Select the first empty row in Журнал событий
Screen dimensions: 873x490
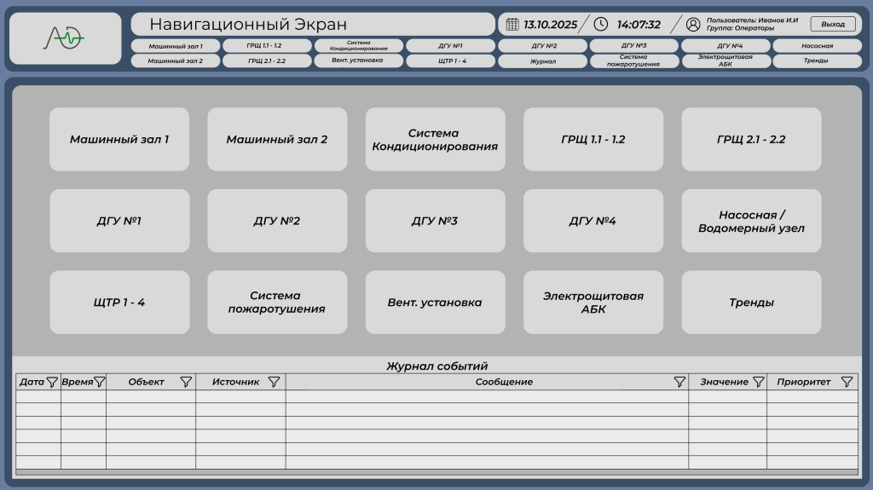click(436, 397)
